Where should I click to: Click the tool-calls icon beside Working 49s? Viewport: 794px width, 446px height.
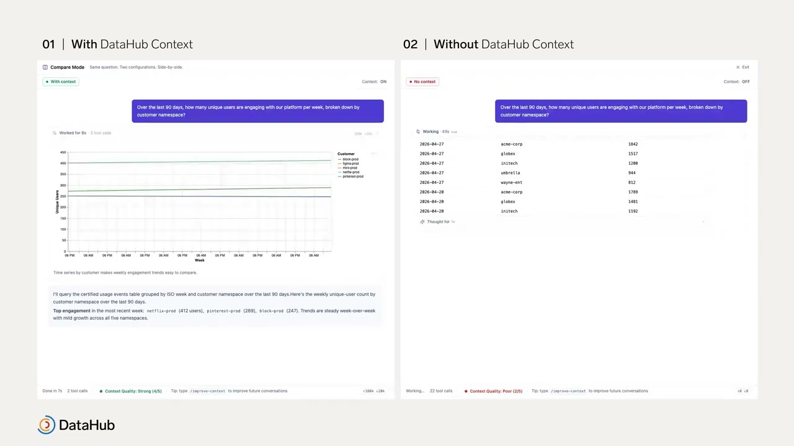point(418,131)
